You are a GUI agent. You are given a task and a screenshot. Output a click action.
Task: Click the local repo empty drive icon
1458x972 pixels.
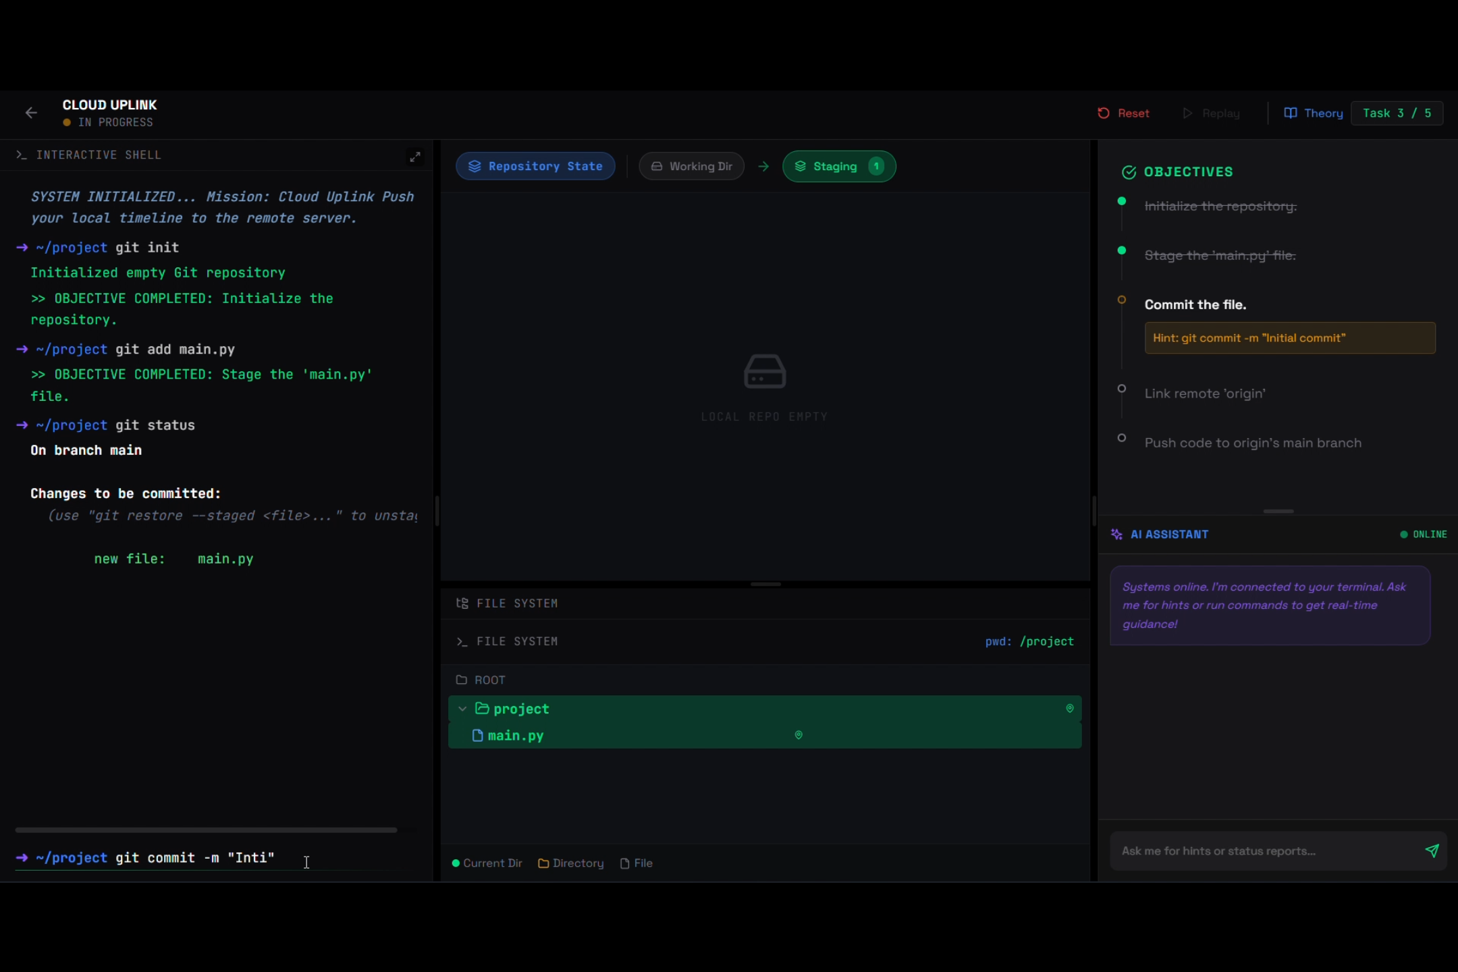(764, 372)
